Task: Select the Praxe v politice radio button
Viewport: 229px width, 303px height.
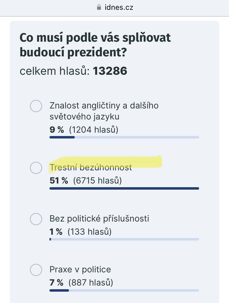Action: 36,270
